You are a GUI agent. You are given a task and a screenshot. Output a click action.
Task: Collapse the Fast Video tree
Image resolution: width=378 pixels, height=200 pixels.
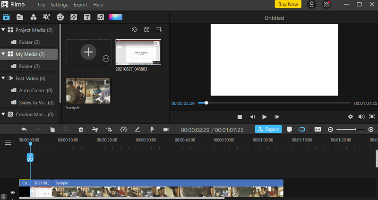3,78
